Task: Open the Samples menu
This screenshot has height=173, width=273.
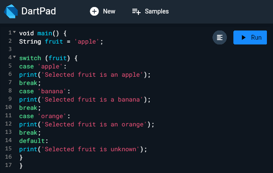Action: (x=150, y=11)
